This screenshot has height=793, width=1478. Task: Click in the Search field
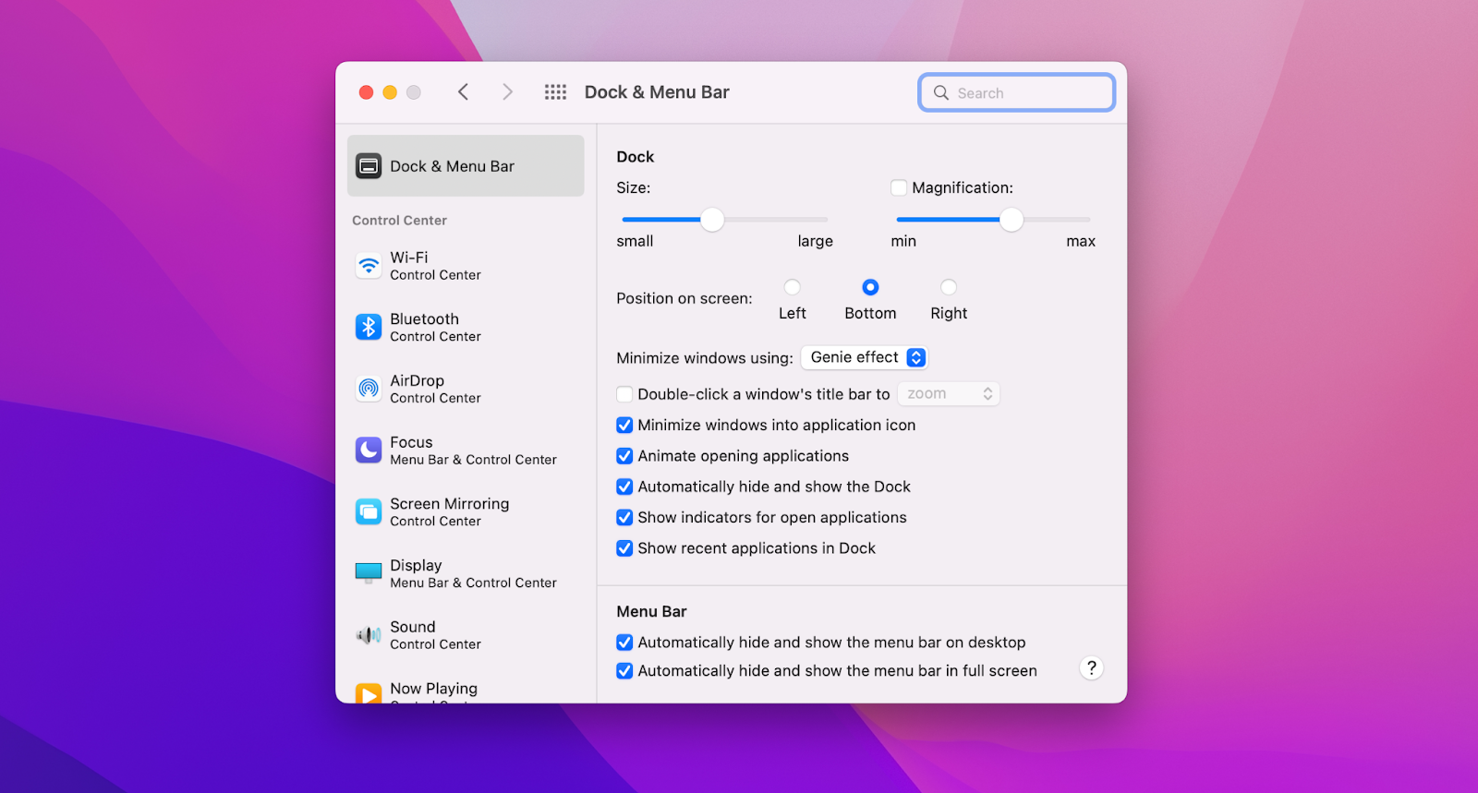tap(1017, 92)
